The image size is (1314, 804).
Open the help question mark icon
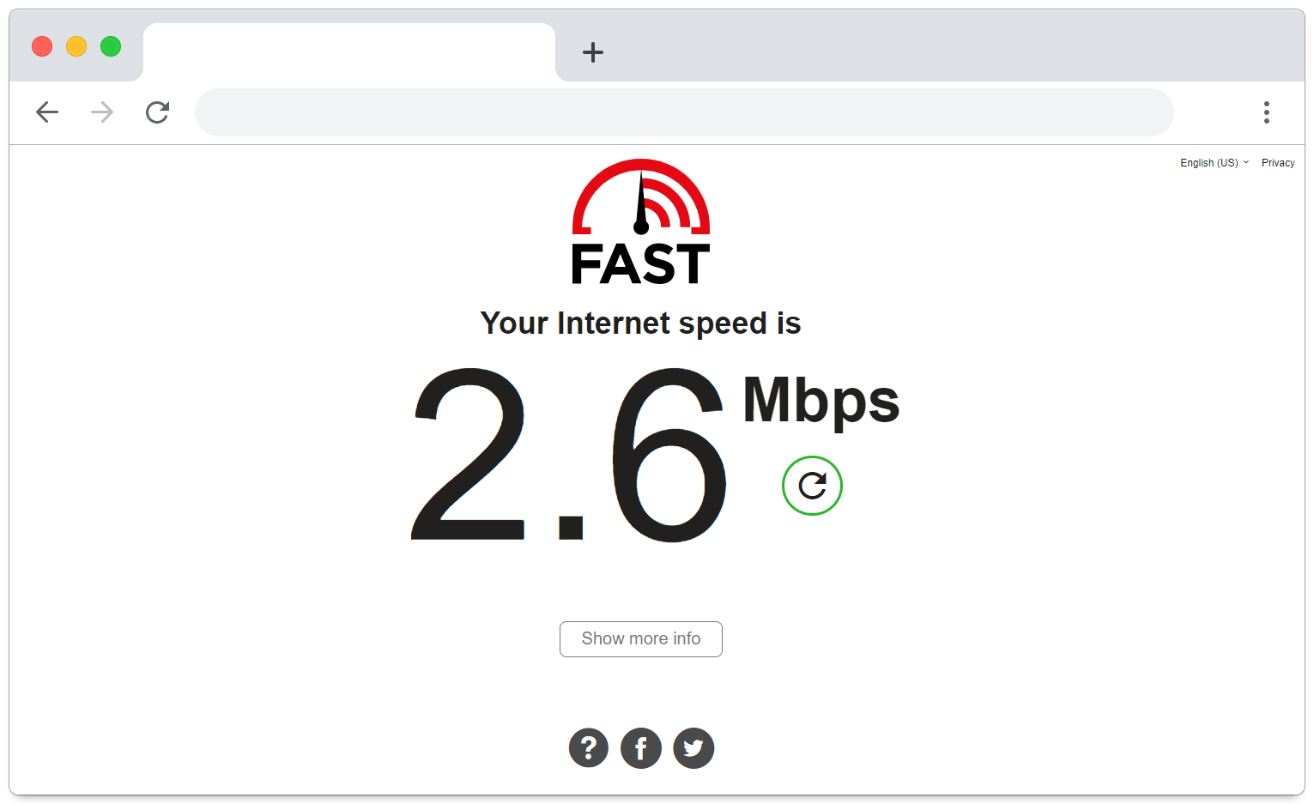pyautogui.click(x=589, y=747)
